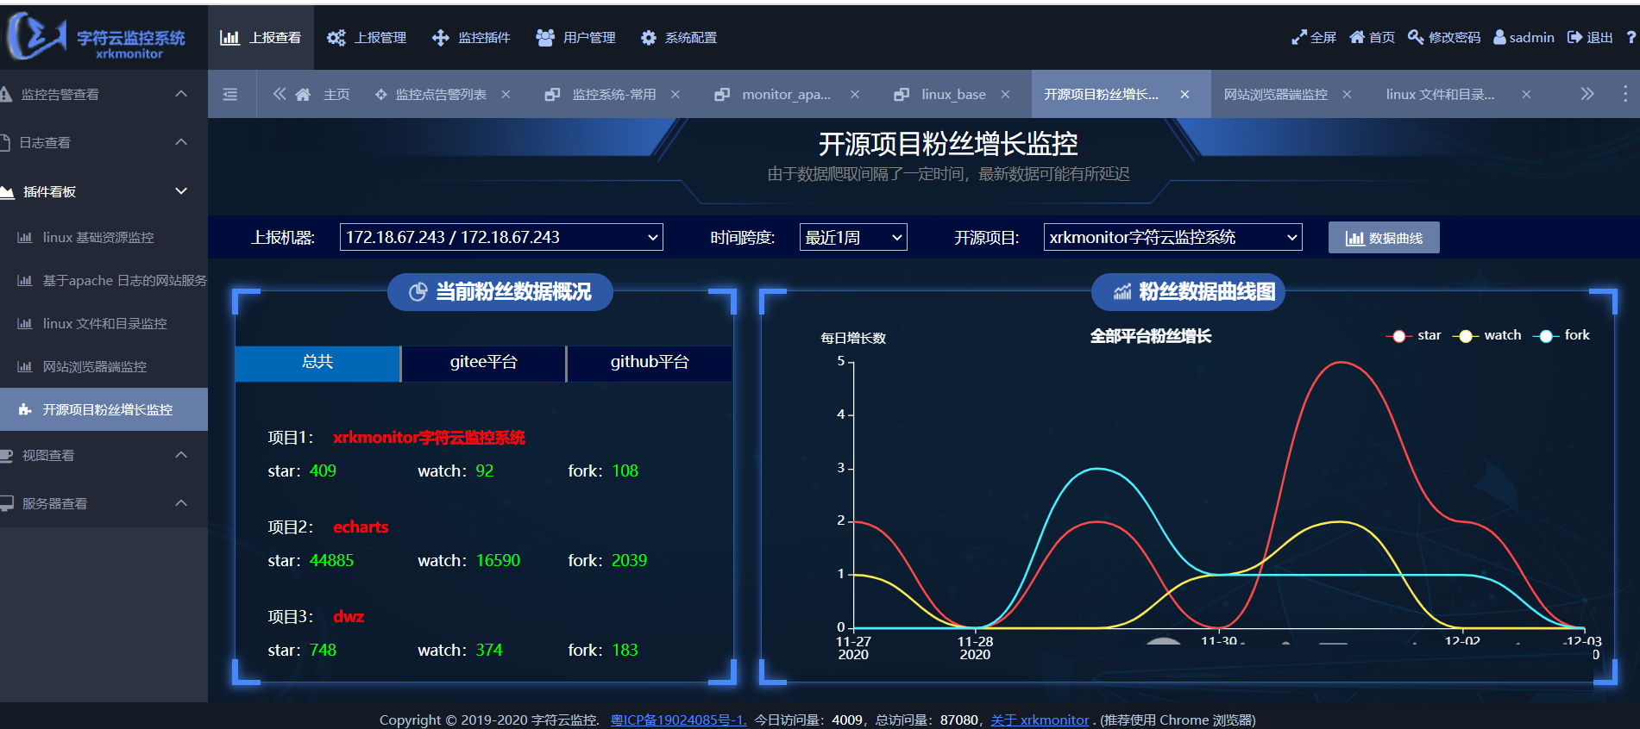1640x729 pixels.
Task: Click the gears icon beside 上报管理
Action: (x=336, y=38)
